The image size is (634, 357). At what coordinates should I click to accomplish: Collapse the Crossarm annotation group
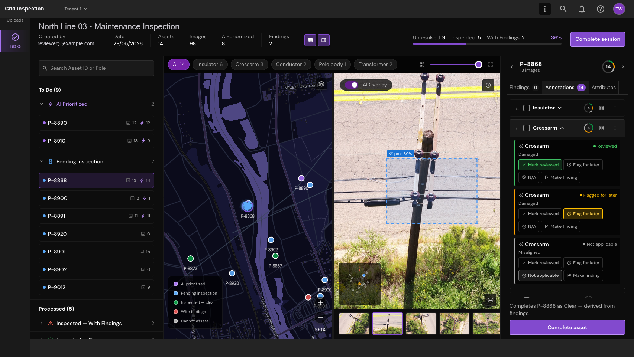562,128
